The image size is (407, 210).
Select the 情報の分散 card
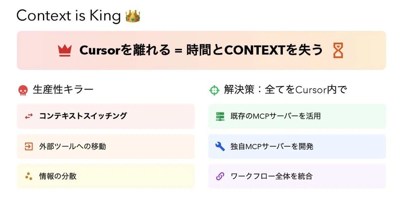106,176
